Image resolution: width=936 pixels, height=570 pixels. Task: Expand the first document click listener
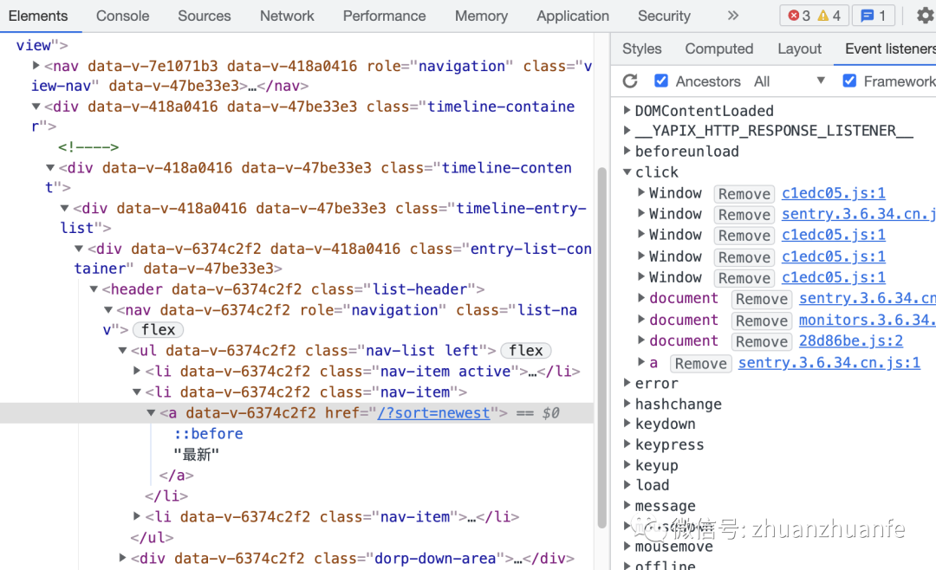click(640, 297)
